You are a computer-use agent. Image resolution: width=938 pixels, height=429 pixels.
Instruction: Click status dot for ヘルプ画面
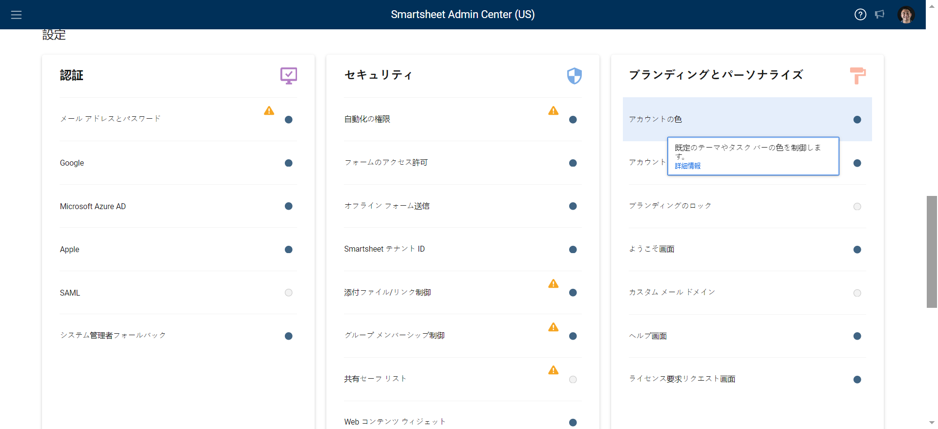pos(857,336)
